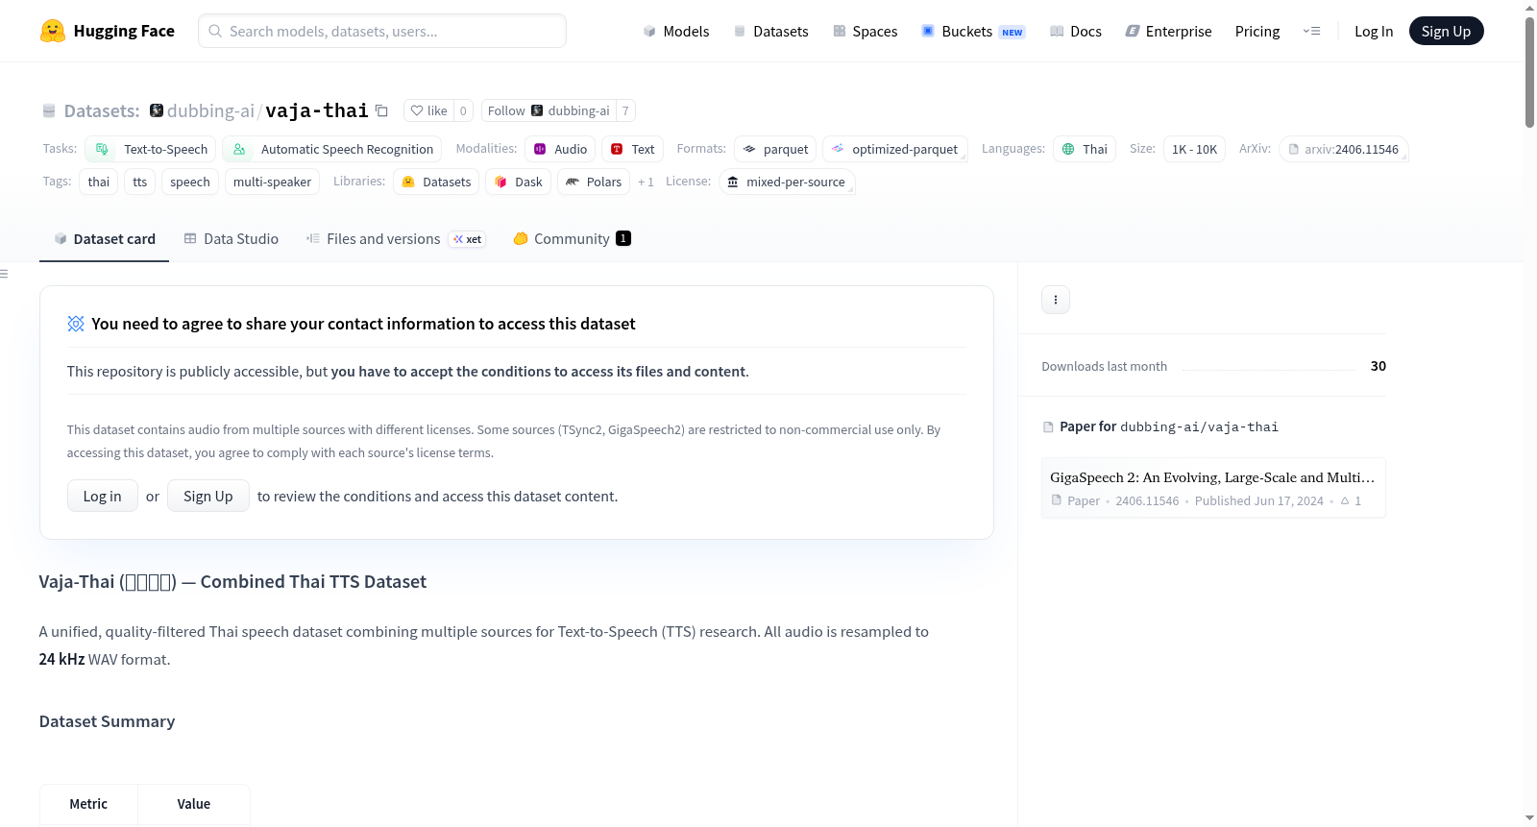
Task: Open the additional navigation menu icon
Action: (x=1311, y=32)
